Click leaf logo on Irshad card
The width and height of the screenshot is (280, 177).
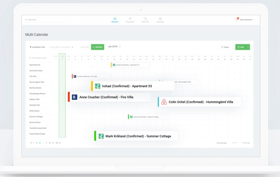[x=97, y=86]
